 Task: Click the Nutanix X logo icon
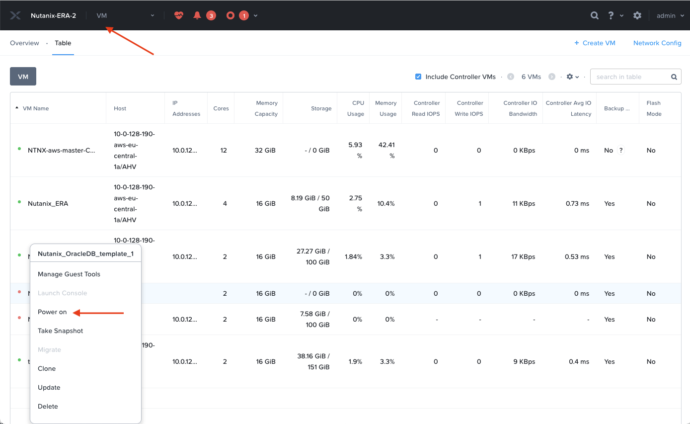pos(15,15)
